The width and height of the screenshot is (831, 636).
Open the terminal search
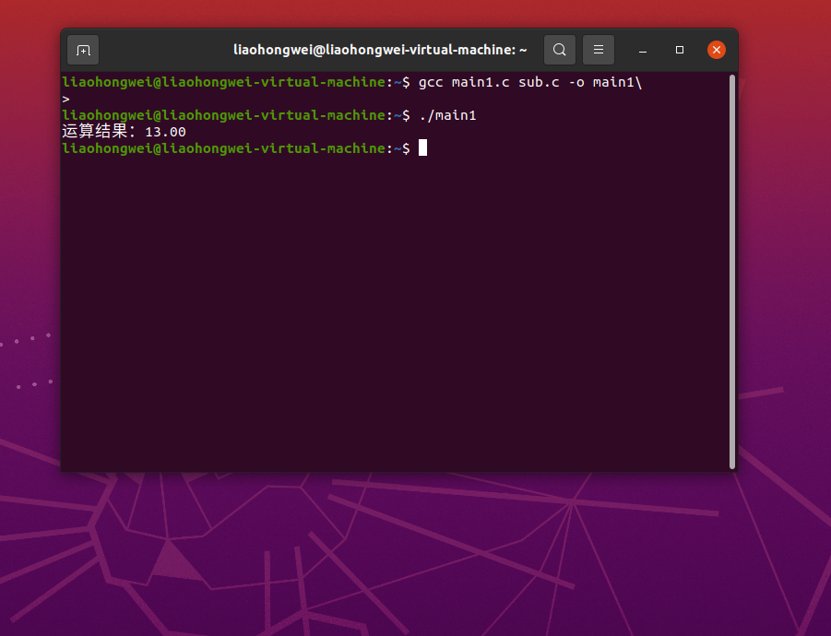tap(560, 50)
